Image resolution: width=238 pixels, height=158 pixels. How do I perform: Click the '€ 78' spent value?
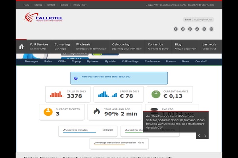tap(126, 96)
